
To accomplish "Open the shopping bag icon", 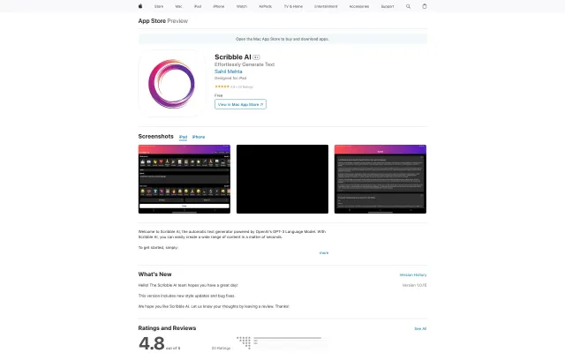I will click(x=424, y=5).
